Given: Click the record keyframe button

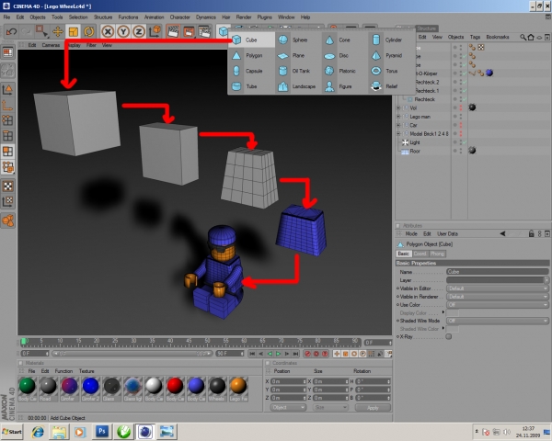Looking at the screenshot, I should click(307, 354).
